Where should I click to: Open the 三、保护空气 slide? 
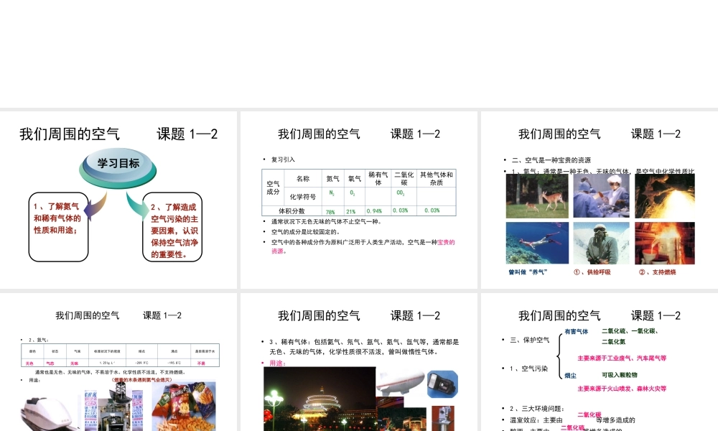click(x=600, y=362)
